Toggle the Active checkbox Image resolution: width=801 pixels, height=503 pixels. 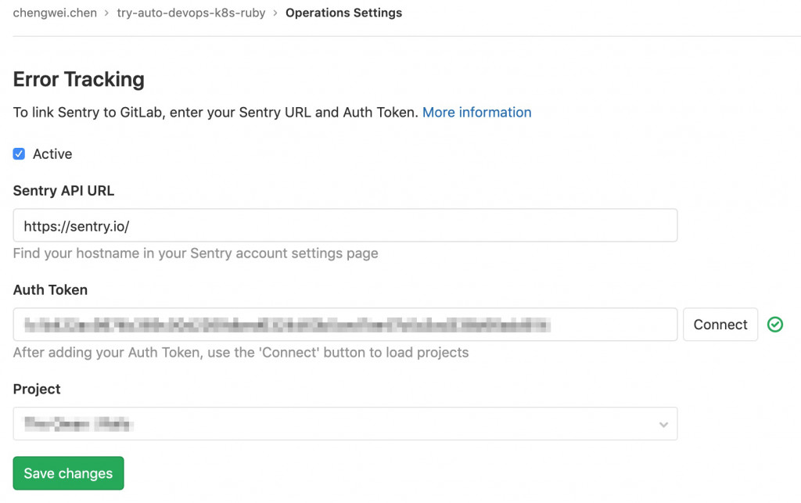[20, 154]
